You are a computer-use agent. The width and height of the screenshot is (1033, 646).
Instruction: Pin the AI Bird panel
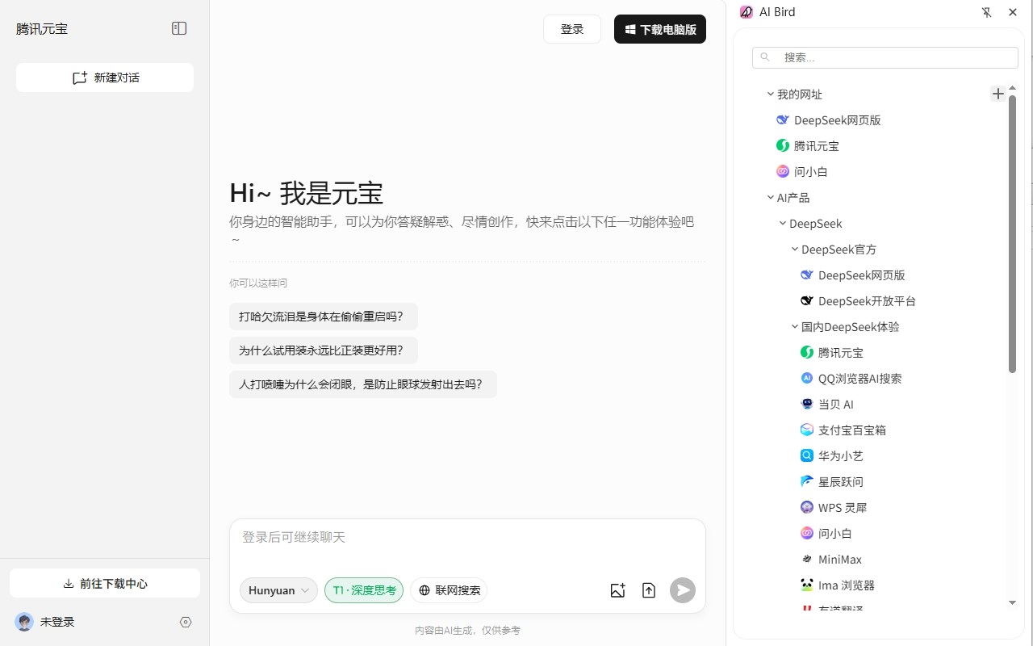point(986,12)
